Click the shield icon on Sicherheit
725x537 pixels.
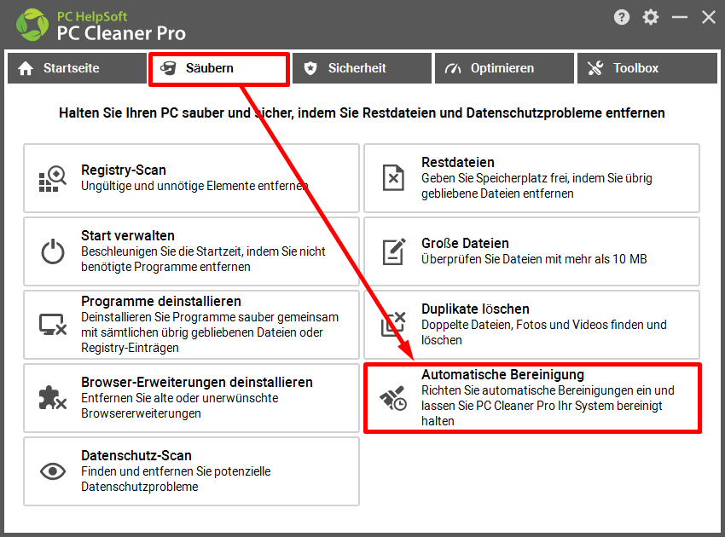pyautogui.click(x=310, y=68)
